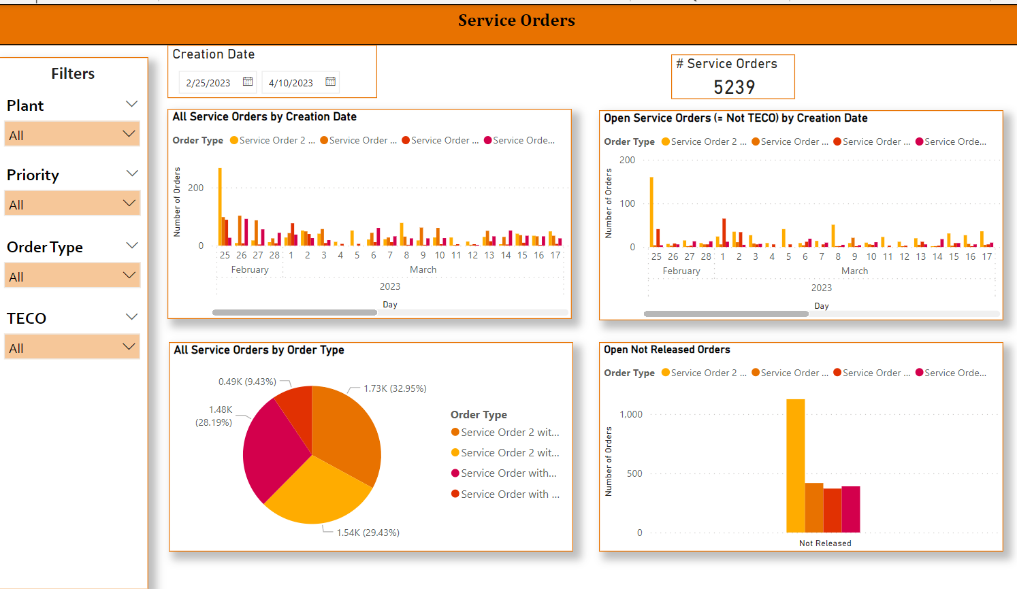Click the yellow legend marker in All Service Orders chart

[234, 141]
